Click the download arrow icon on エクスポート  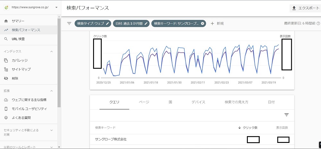(294, 8)
